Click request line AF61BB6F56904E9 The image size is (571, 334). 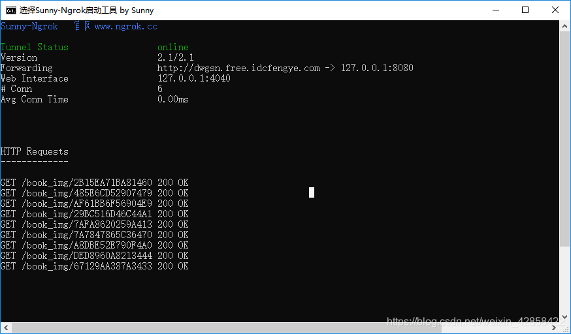[94, 204]
